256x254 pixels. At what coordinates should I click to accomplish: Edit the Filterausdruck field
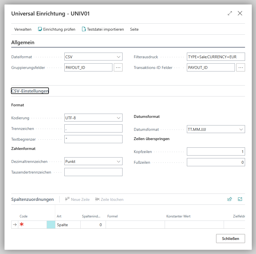pyautogui.click(x=216, y=57)
